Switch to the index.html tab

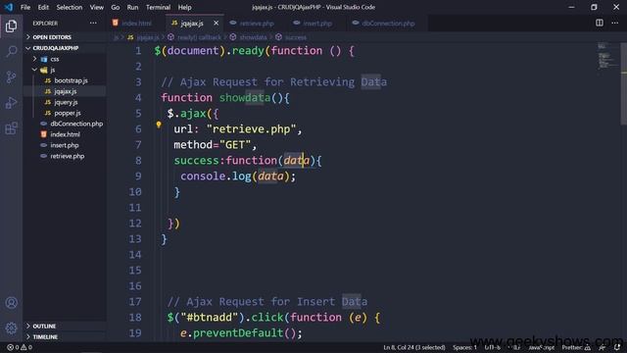pyautogui.click(x=136, y=24)
